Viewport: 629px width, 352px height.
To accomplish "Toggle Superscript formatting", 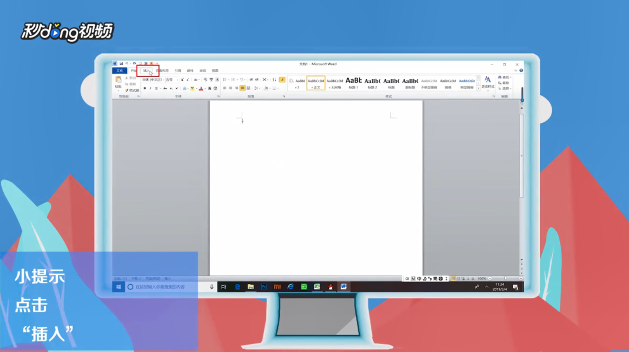I will tap(177, 88).
